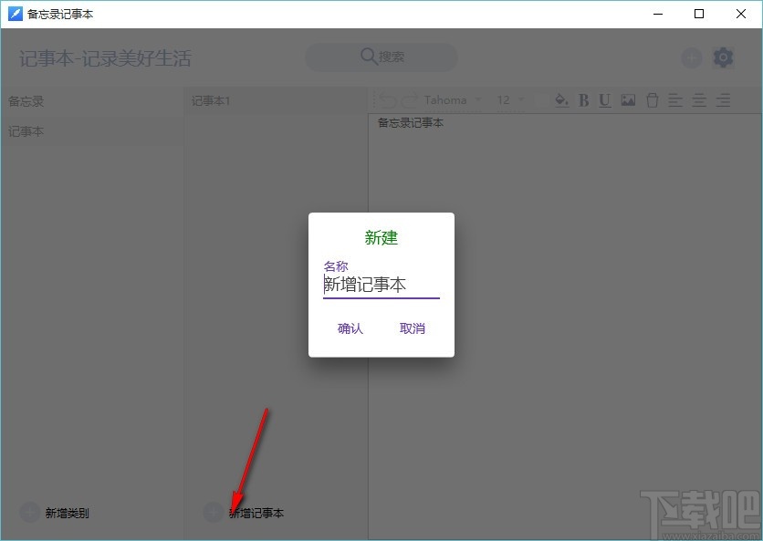Screen dimensions: 763x541
Task: Open the Tahoma font family dropdown
Action: point(452,101)
